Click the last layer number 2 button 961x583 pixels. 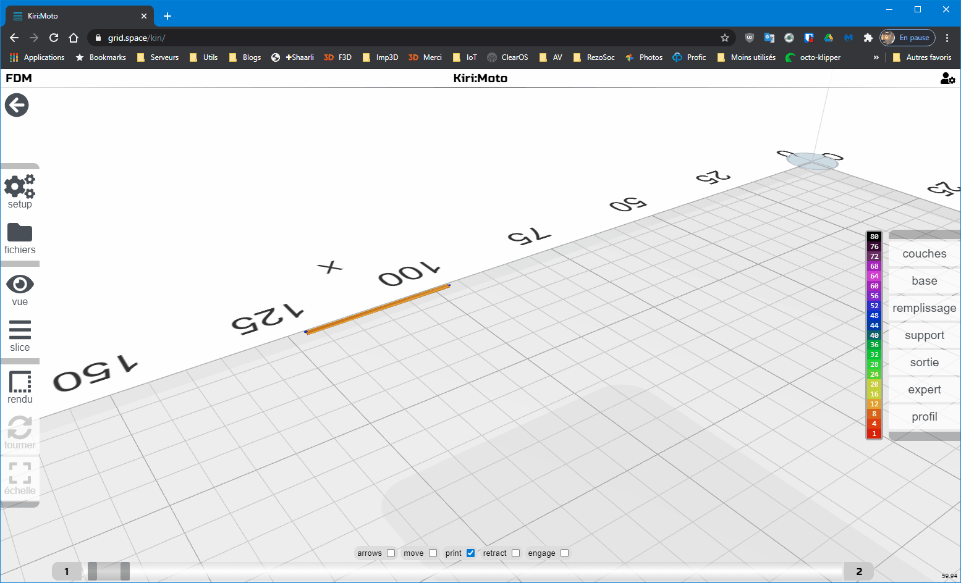pos(859,571)
